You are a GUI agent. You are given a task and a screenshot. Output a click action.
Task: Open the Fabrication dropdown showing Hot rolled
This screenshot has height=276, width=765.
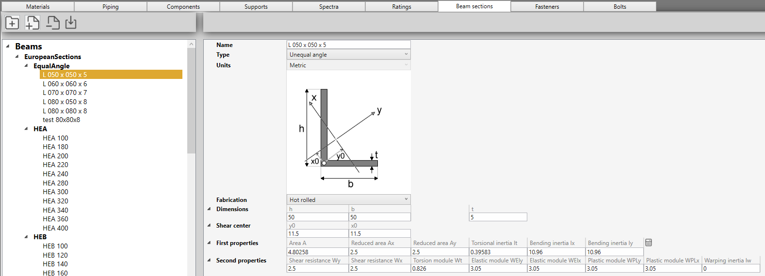pos(349,199)
